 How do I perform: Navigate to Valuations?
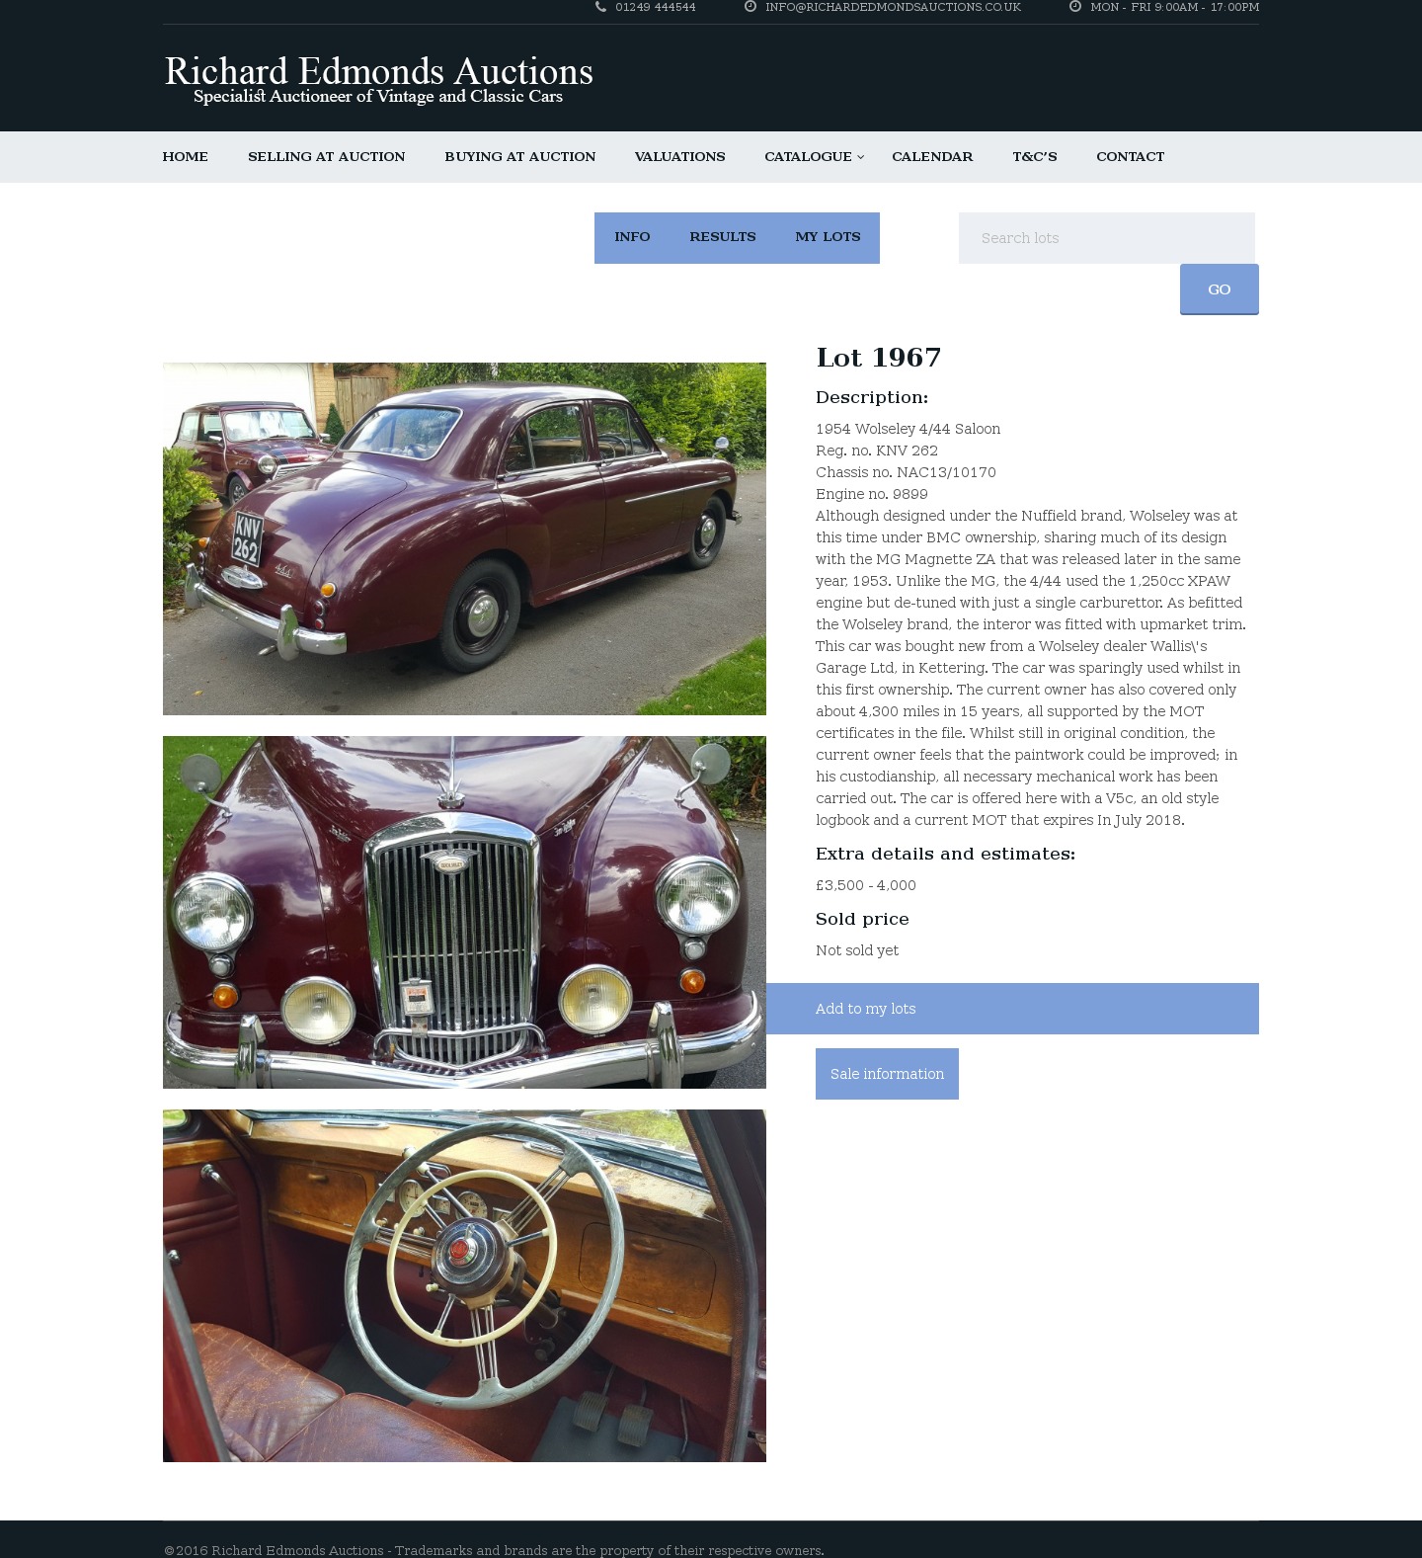pos(680,157)
